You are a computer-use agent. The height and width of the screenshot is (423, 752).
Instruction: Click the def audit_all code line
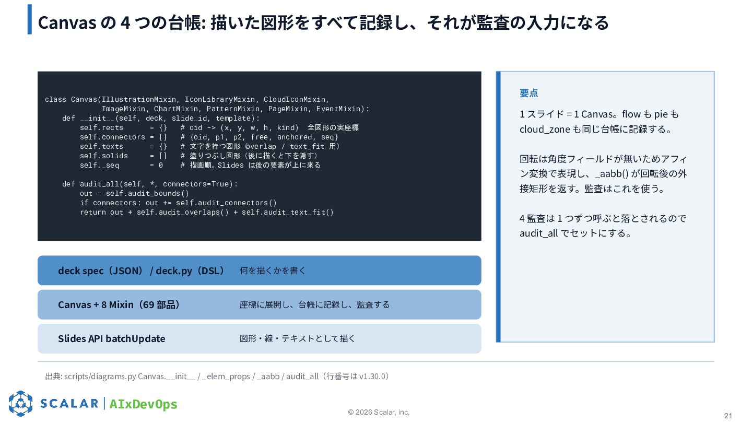(x=150, y=184)
